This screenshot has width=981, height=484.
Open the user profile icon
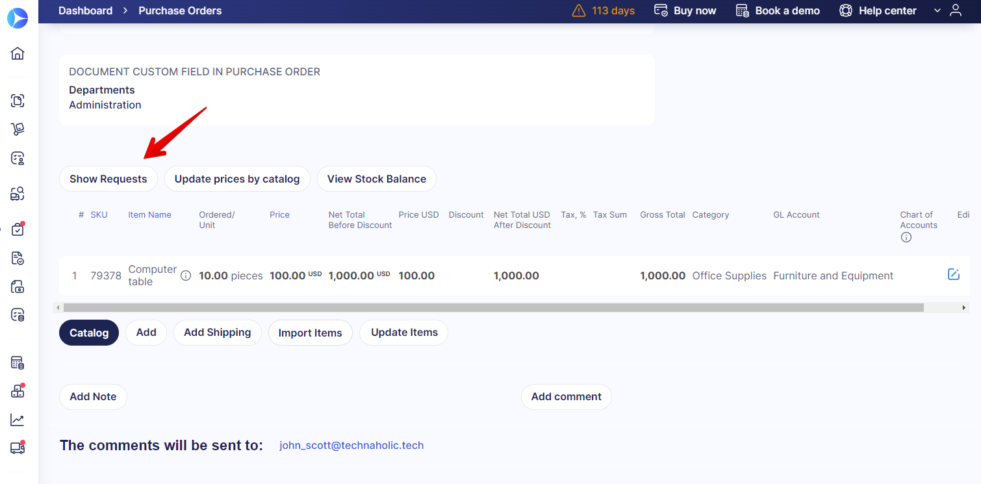point(956,10)
